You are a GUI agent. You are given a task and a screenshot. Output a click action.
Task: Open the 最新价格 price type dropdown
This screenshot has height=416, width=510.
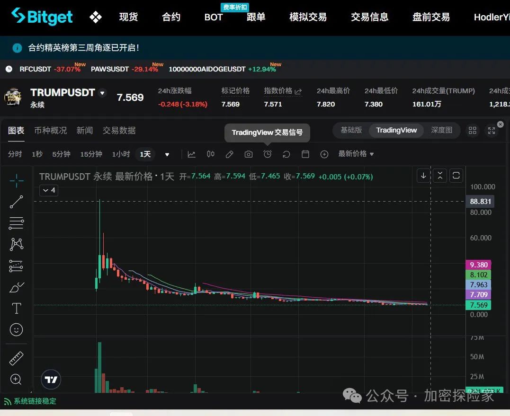(356, 154)
